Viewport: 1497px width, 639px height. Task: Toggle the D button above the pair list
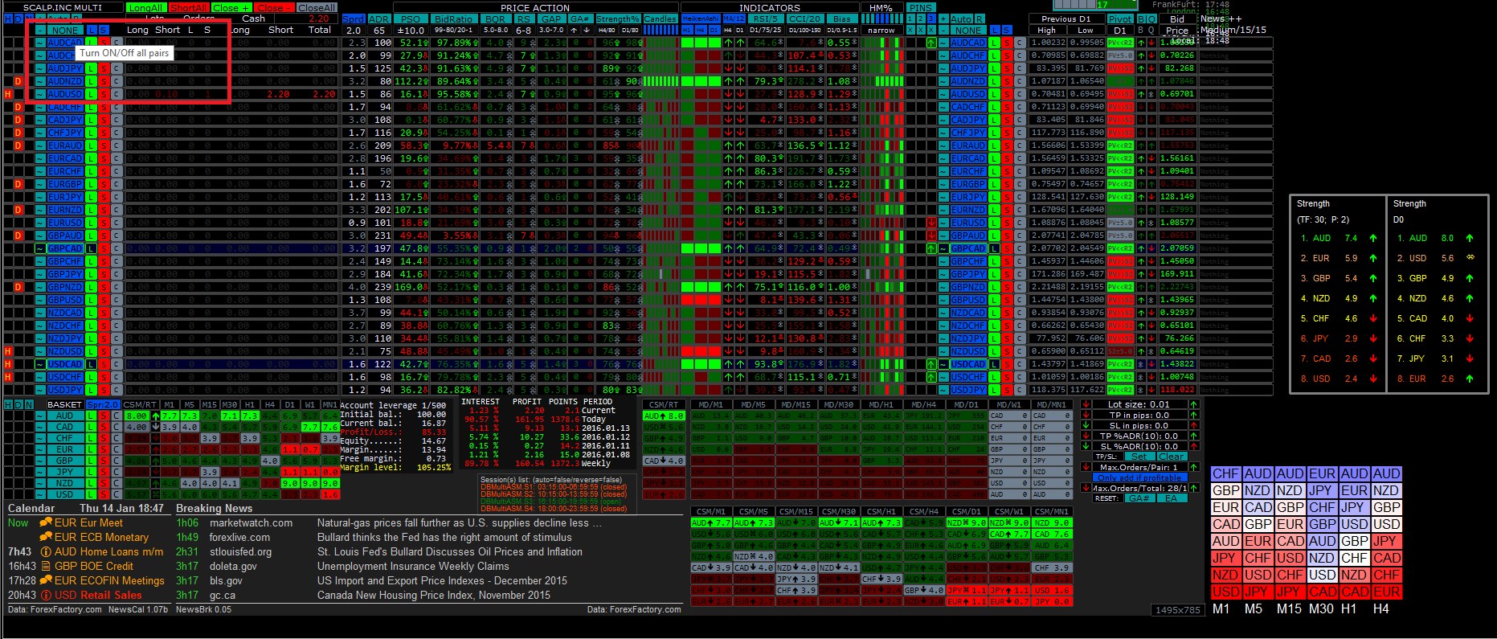click(18, 18)
